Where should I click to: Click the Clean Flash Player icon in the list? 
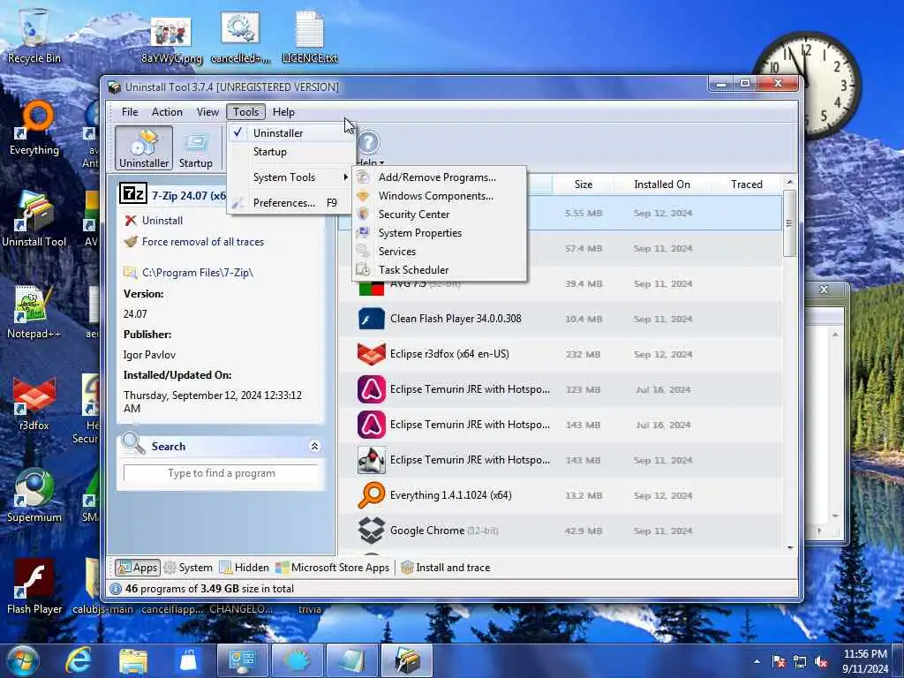(x=371, y=318)
